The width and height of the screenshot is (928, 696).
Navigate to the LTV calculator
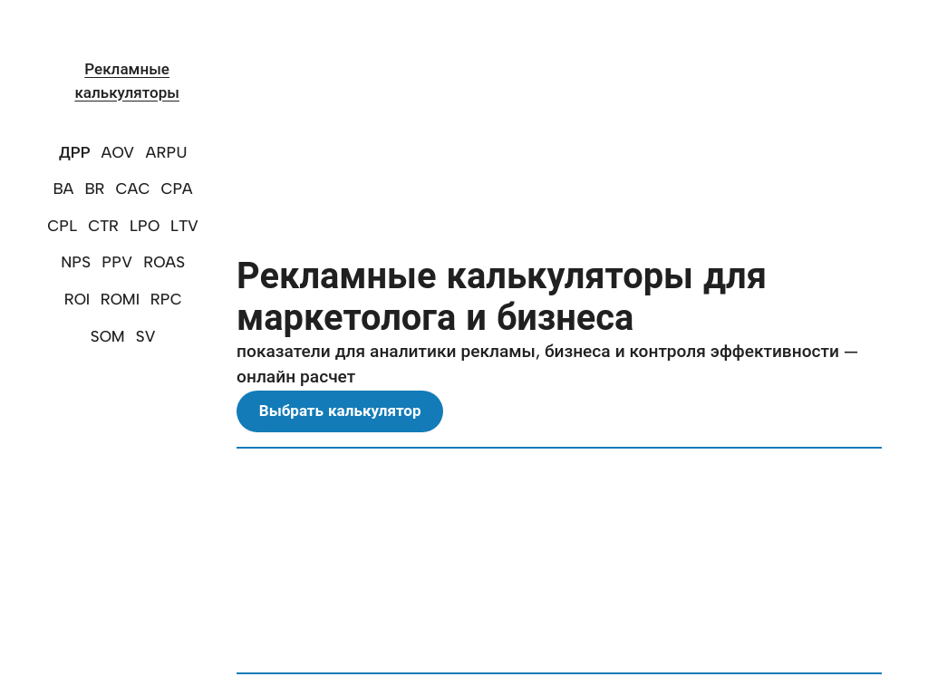click(x=184, y=226)
